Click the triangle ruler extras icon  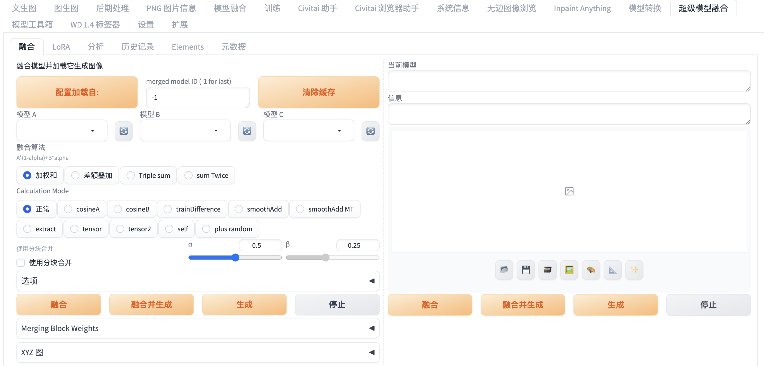pyautogui.click(x=613, y=270)
